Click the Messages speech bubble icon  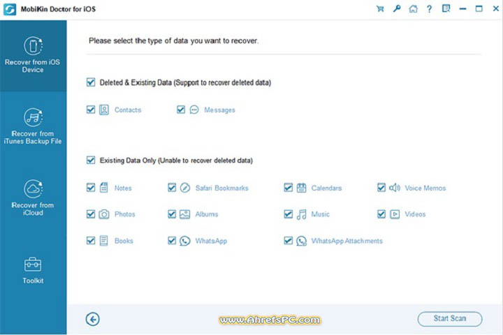click(194, 110)
